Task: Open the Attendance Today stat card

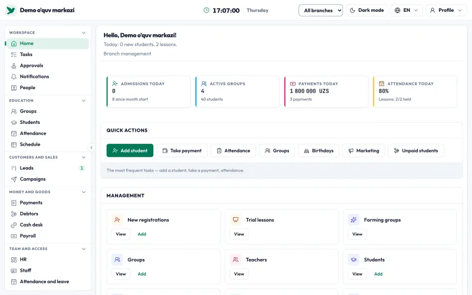Action: 415,92
